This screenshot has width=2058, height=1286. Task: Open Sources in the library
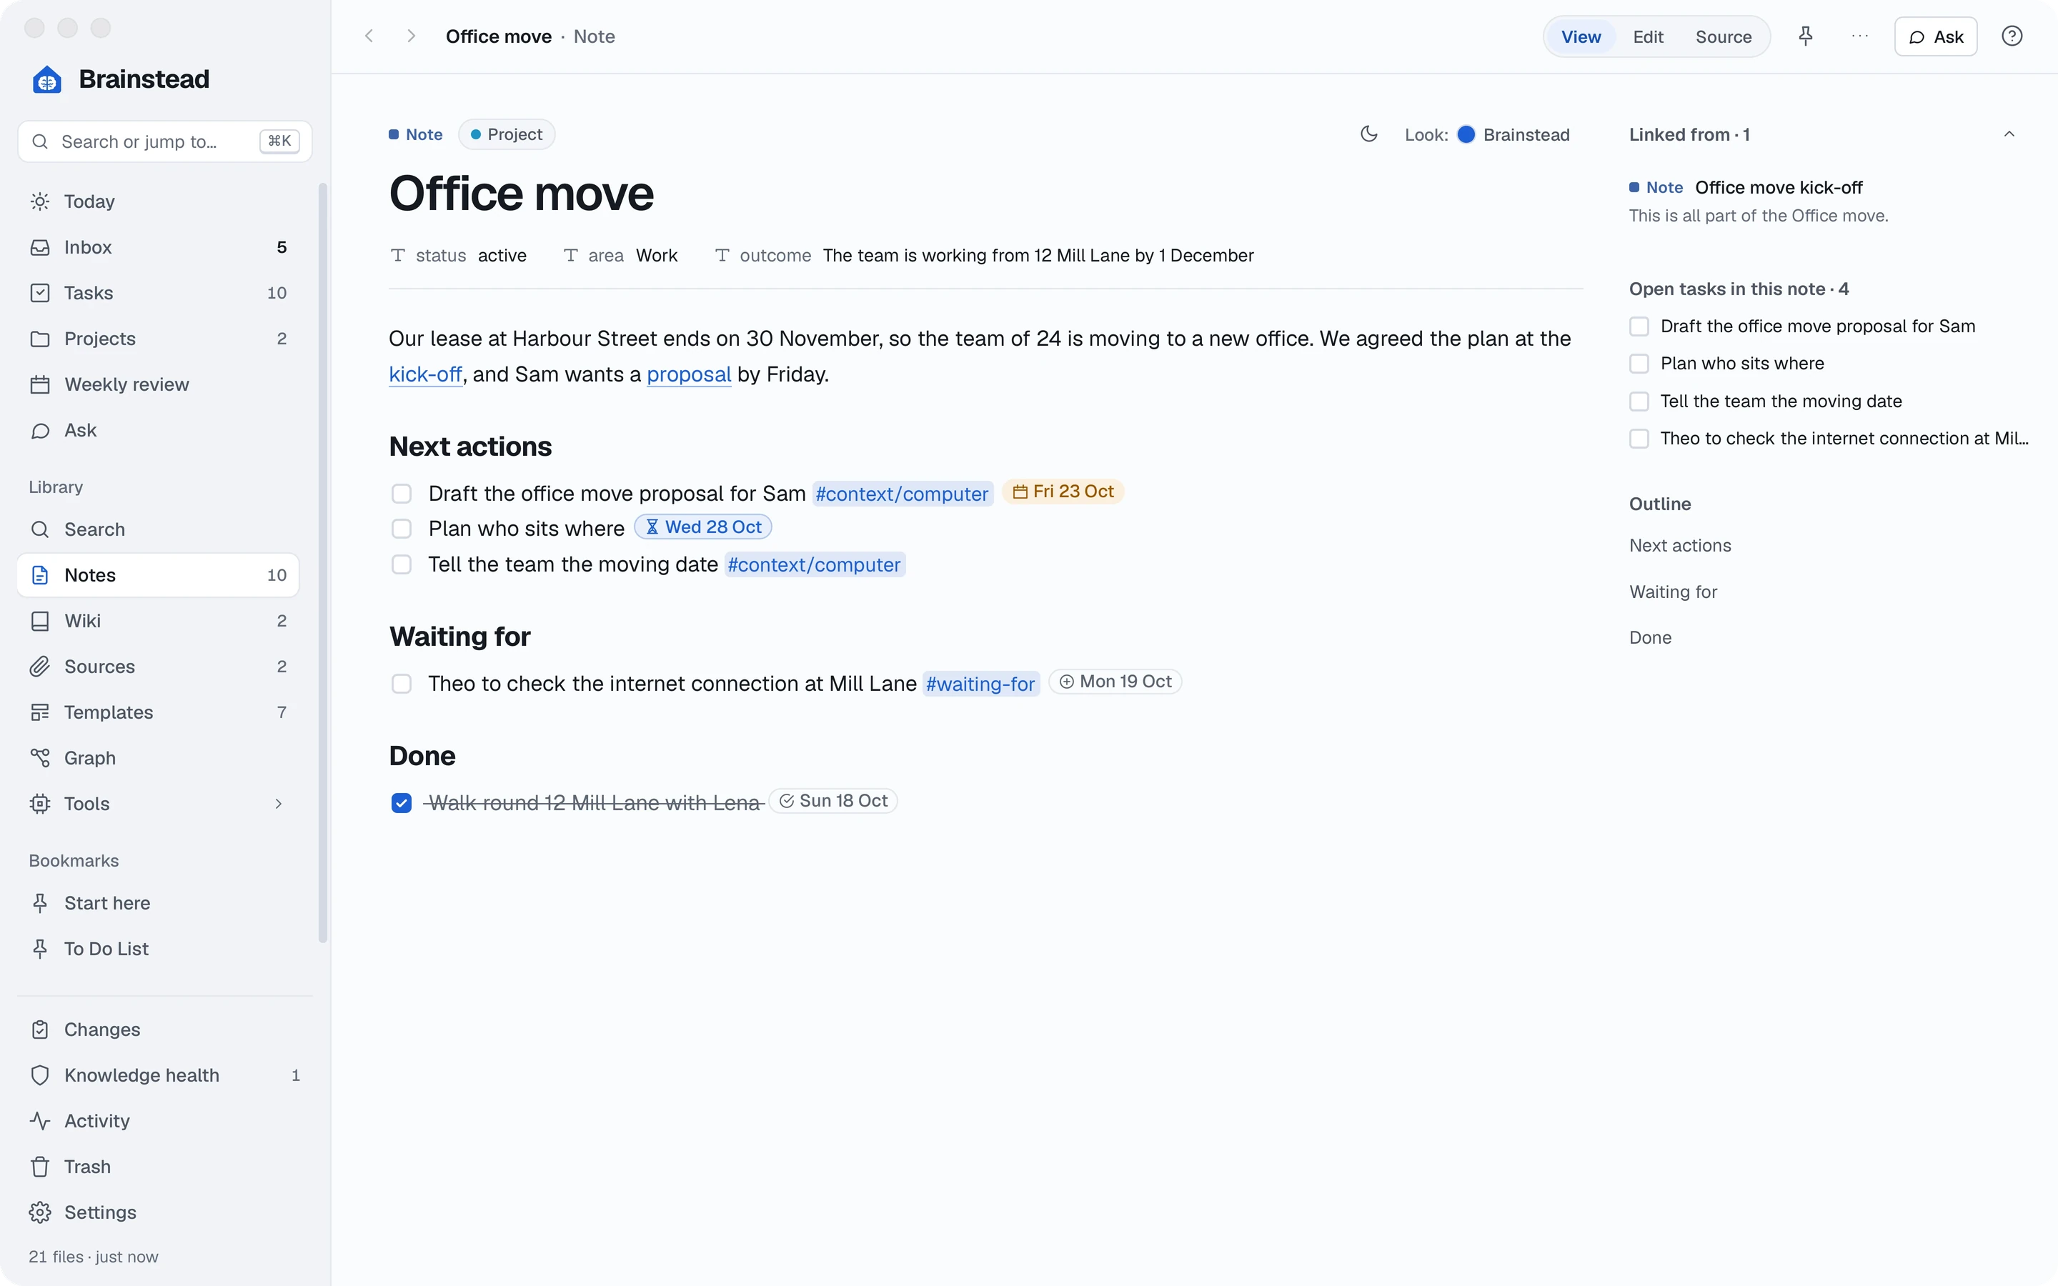pyautogui.click(x=158, y=667)
